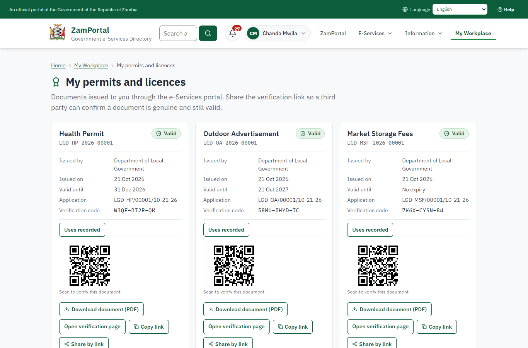Share Outdoor Advertisement by link

[228, 343]
